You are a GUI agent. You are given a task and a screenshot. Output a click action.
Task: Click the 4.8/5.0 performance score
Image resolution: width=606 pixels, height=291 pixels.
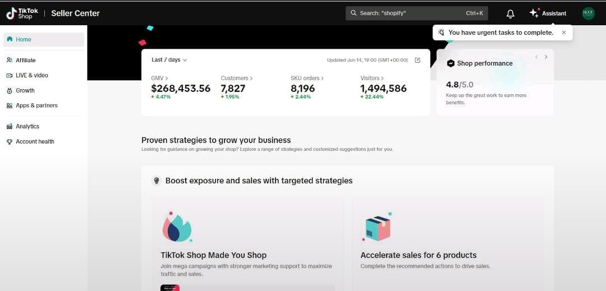pos(460,85)
